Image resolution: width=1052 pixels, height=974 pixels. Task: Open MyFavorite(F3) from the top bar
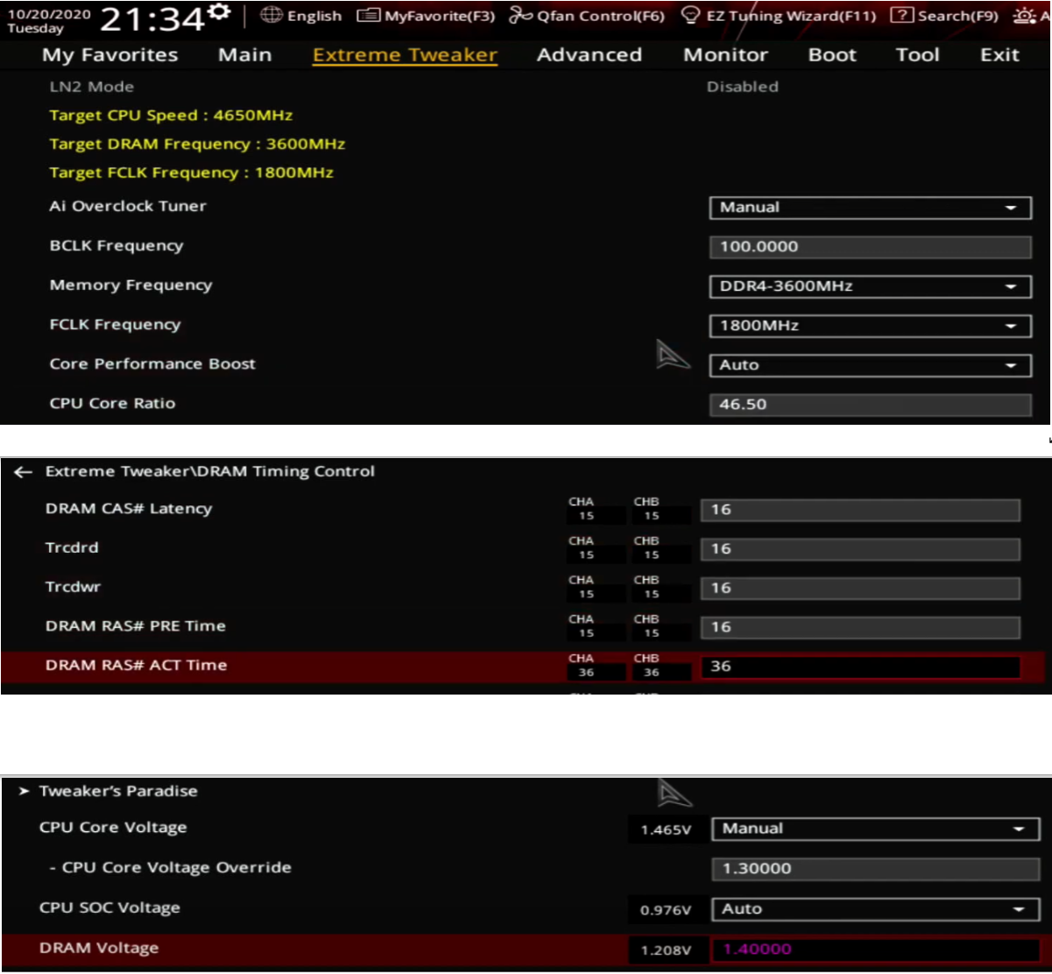coord(369,16)
